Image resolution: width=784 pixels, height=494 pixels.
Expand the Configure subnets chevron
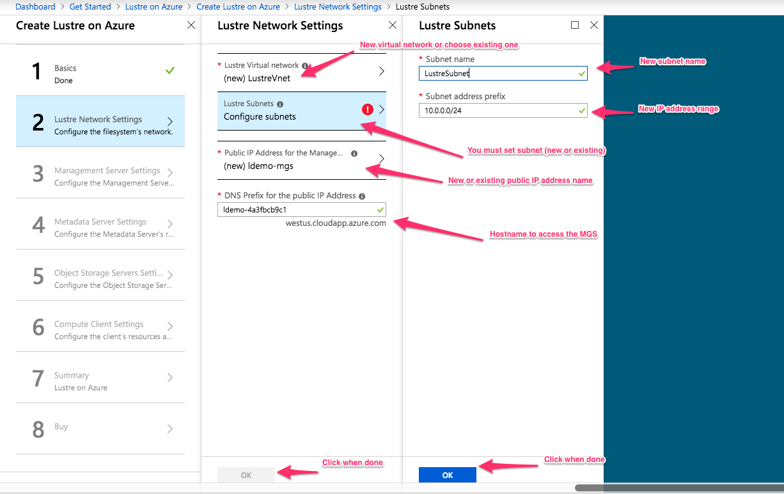[x=382, y=109]
